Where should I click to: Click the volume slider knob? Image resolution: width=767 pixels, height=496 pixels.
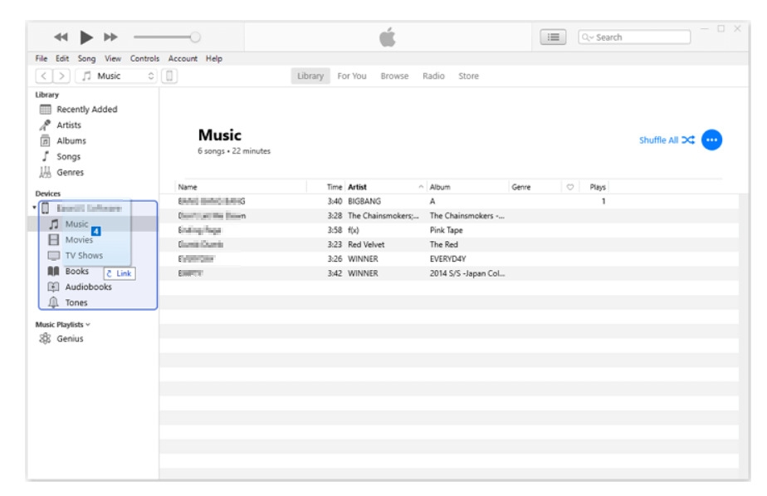click(195, 37)
